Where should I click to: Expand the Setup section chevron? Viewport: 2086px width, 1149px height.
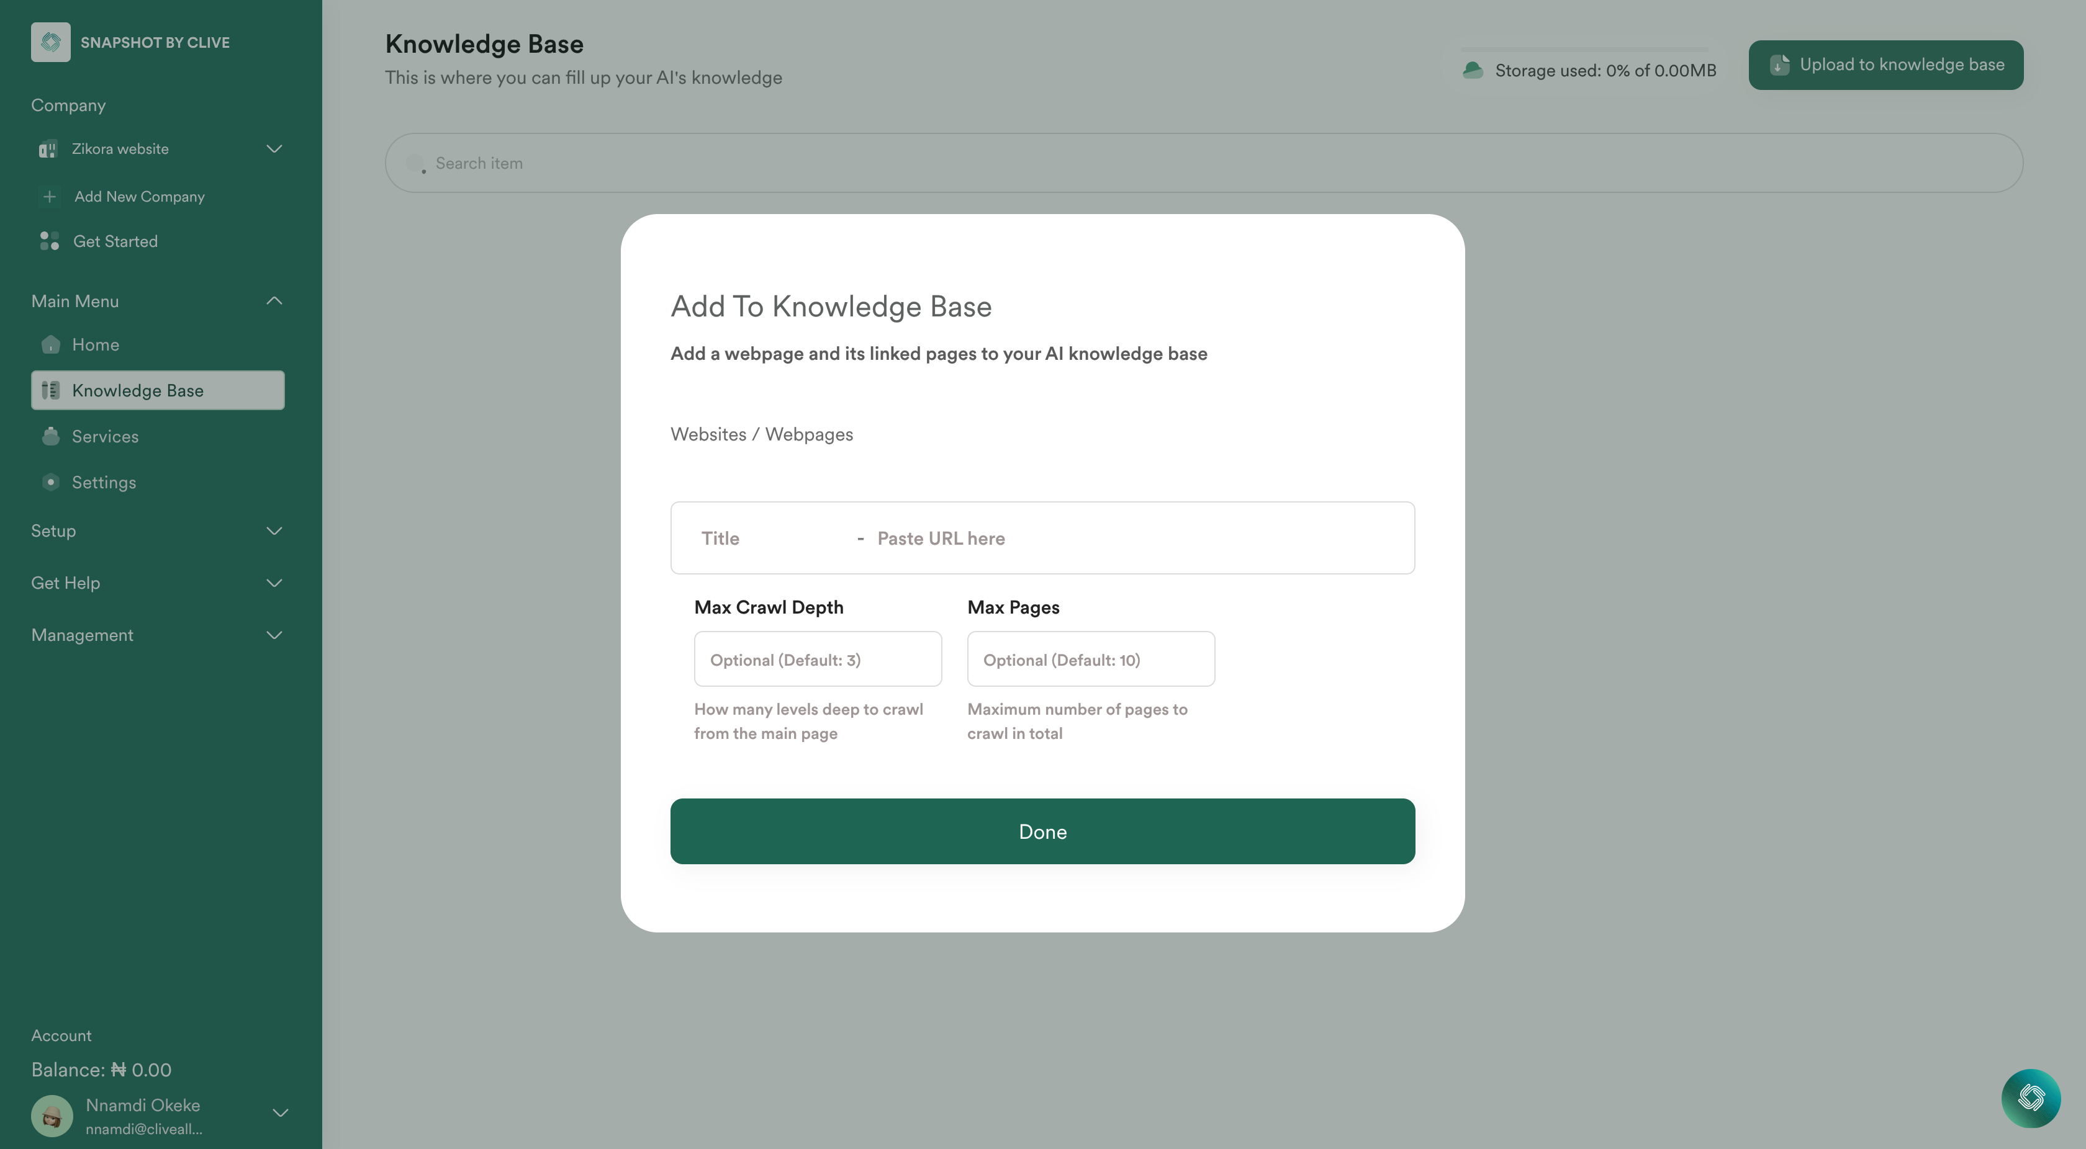pos(273,530)
